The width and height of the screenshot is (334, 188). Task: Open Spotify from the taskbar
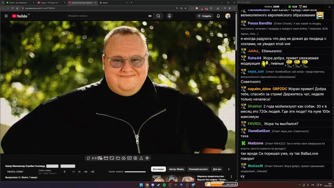click(164, 185)
